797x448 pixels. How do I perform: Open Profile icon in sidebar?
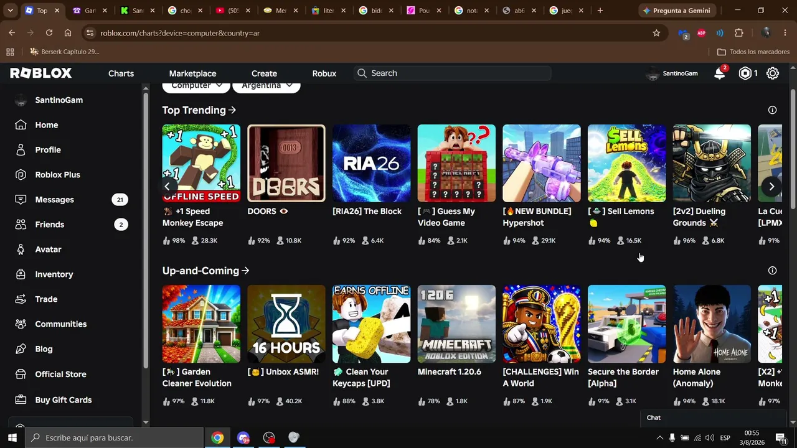(x=21, y=150)
